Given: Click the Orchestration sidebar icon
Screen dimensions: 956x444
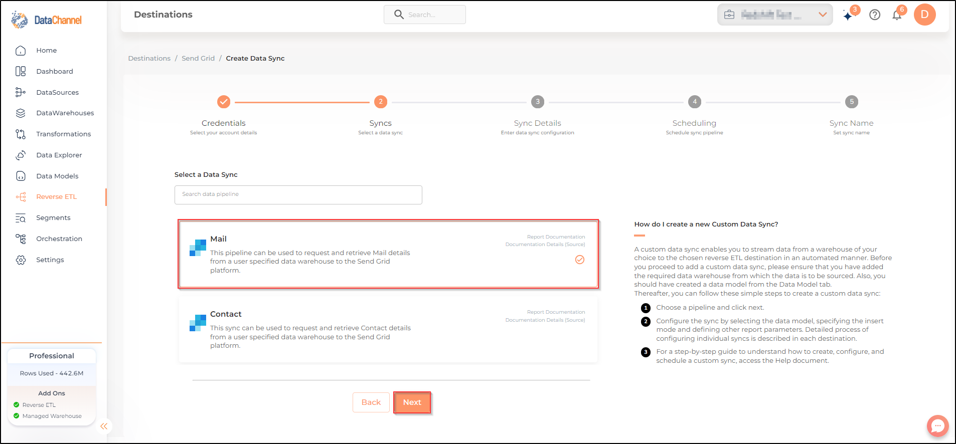Looking at the screenshot, I should click(21, 239).
